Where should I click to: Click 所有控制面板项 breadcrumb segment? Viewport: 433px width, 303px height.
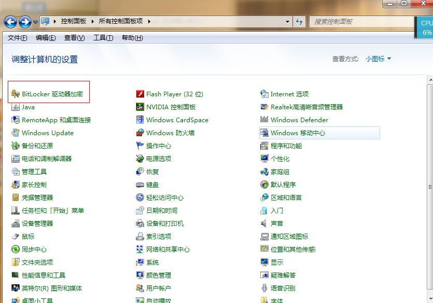click(121, 22)
